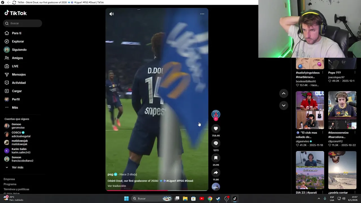This screenshot has width=361, height=203.
Task: Open options for the Pope ??? video
Action: point(355,73)
